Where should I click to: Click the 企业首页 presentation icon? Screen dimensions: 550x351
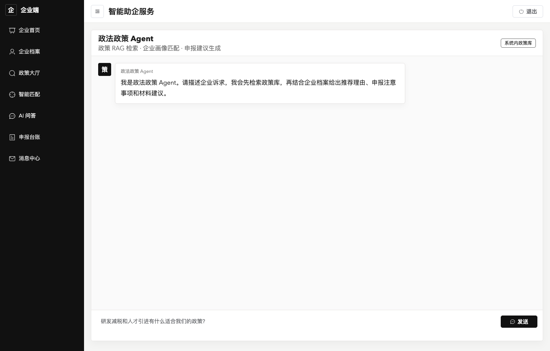(12, 31)
